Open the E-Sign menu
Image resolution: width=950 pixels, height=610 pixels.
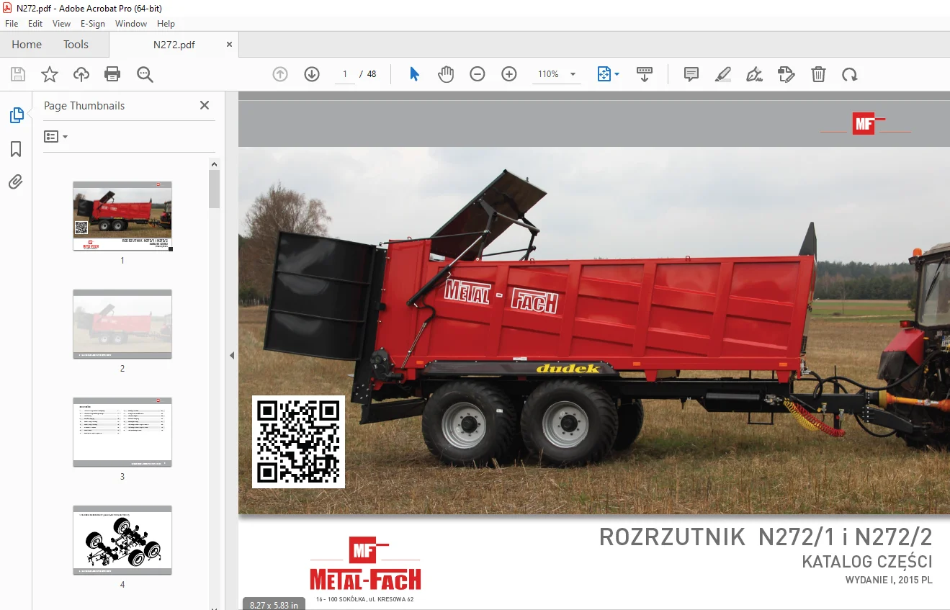coord(93,24)
